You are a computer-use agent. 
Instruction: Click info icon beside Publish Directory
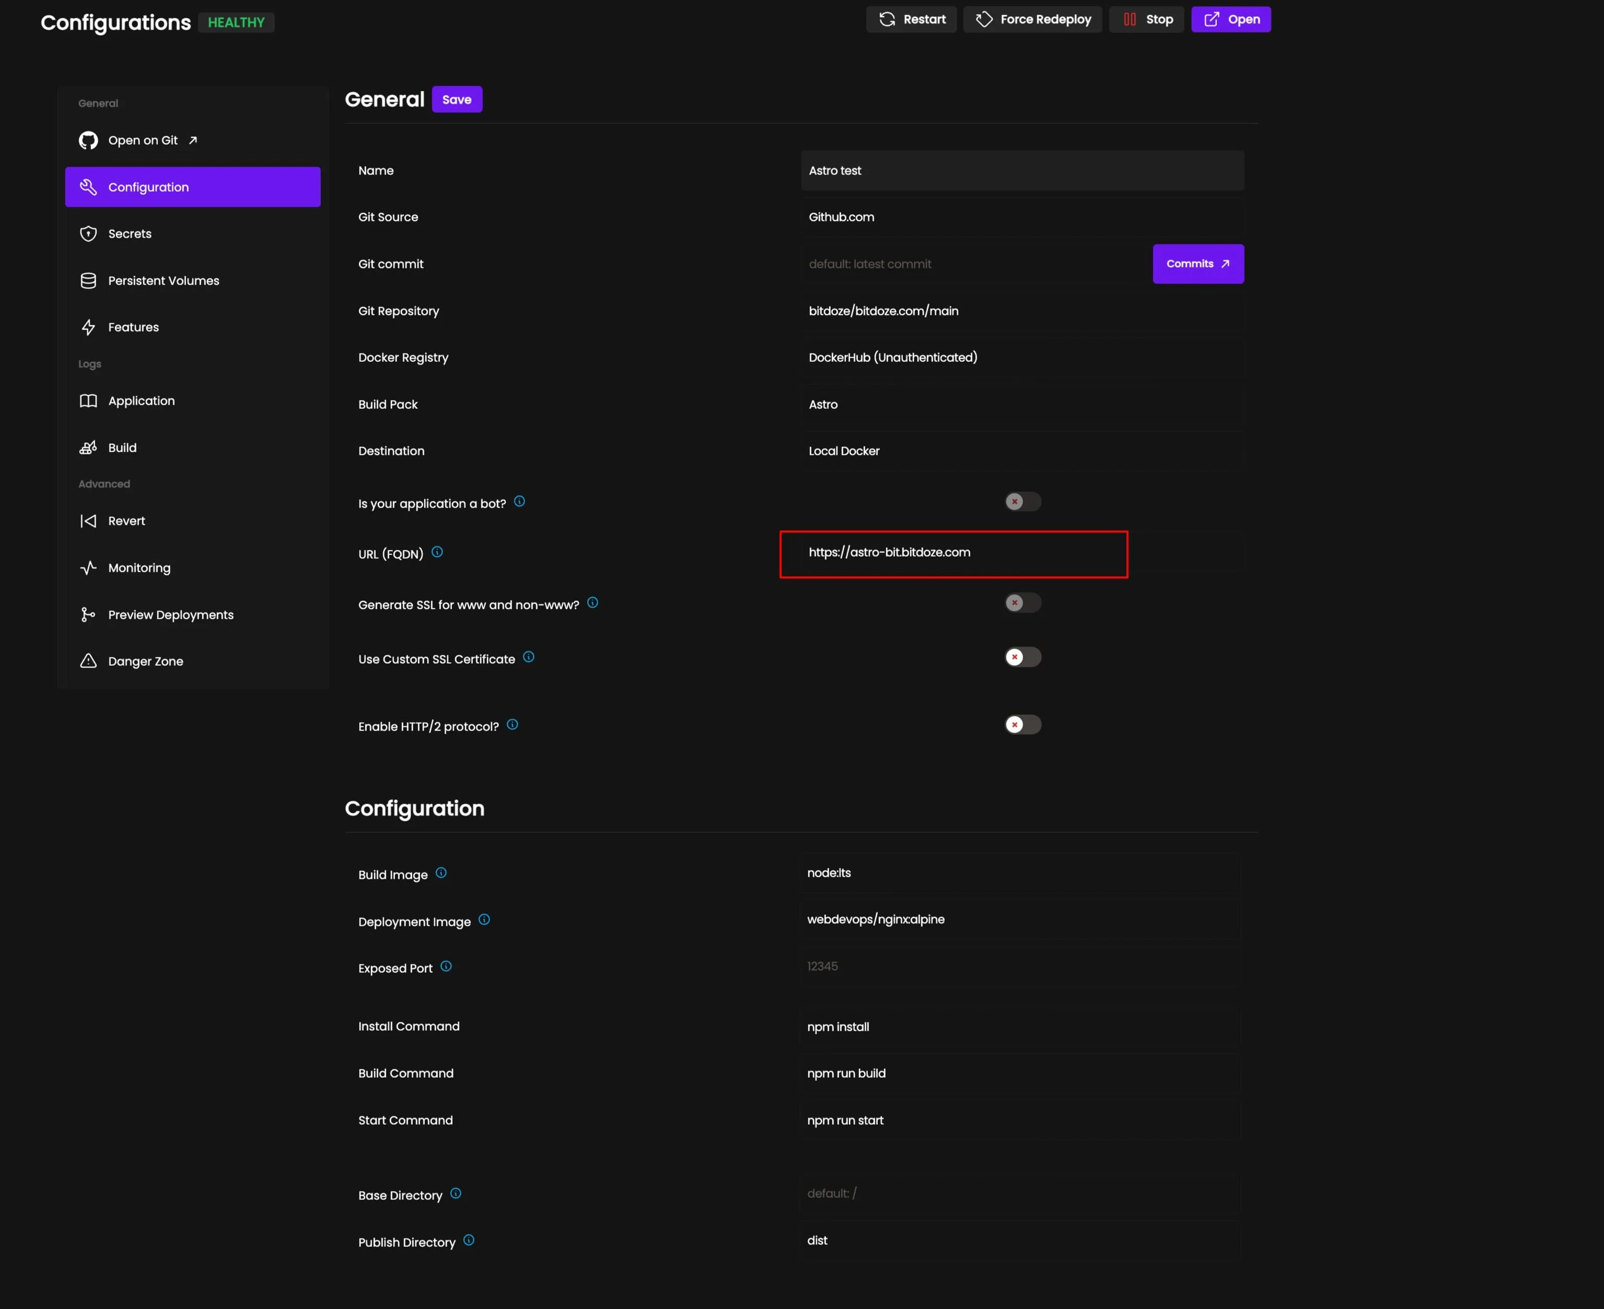(x=469, y=1241)
